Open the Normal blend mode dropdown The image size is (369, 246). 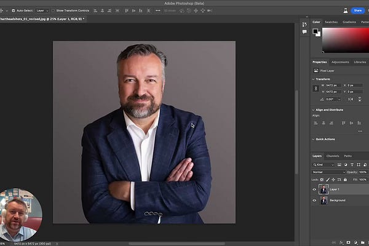pos(328,172)
